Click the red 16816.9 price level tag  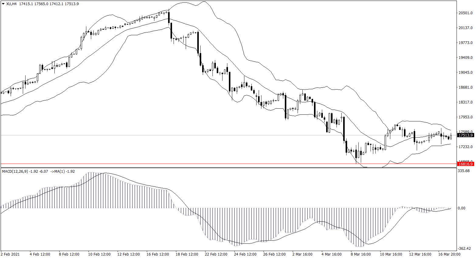coord(466,164)
